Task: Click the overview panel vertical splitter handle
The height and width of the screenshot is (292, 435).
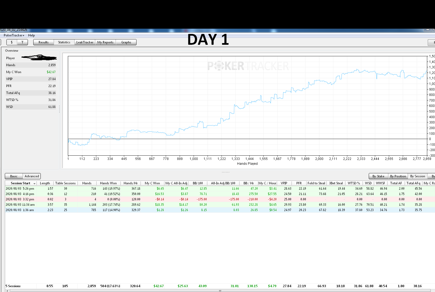Action: tap(60, 109)
